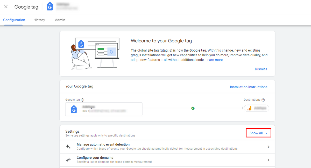Switch to the Configuration tab
The image size is (311, 168).
tap(14, 20)
